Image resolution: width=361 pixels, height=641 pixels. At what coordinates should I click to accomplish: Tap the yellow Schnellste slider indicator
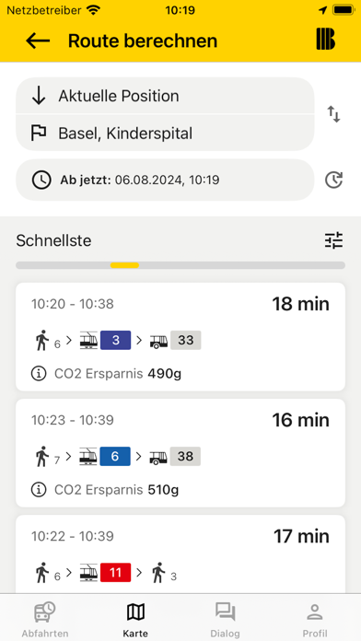(124, 265)
